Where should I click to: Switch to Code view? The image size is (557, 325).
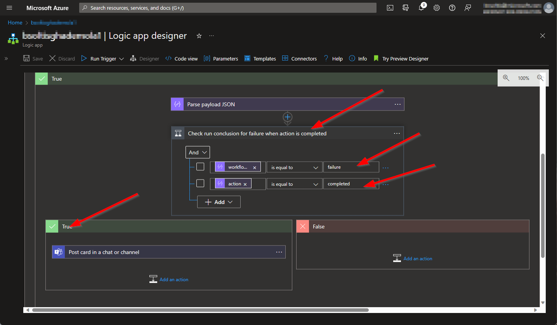[x=182, y=59]
